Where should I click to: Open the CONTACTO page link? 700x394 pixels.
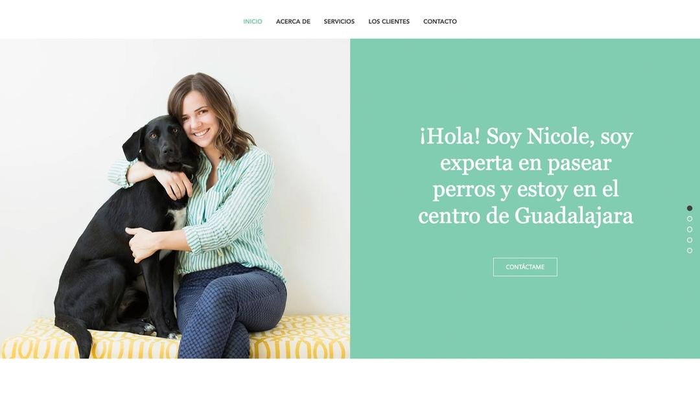439,21
